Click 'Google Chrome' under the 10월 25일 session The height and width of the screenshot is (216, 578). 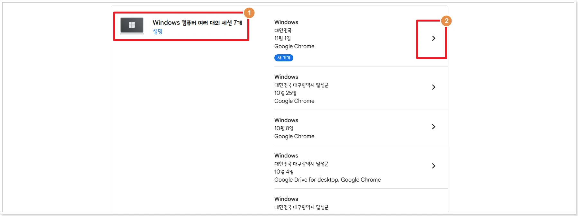pos(294,101)
